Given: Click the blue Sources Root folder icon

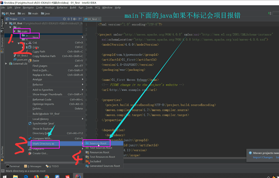Looking at the screenshot, I should 87,143.
